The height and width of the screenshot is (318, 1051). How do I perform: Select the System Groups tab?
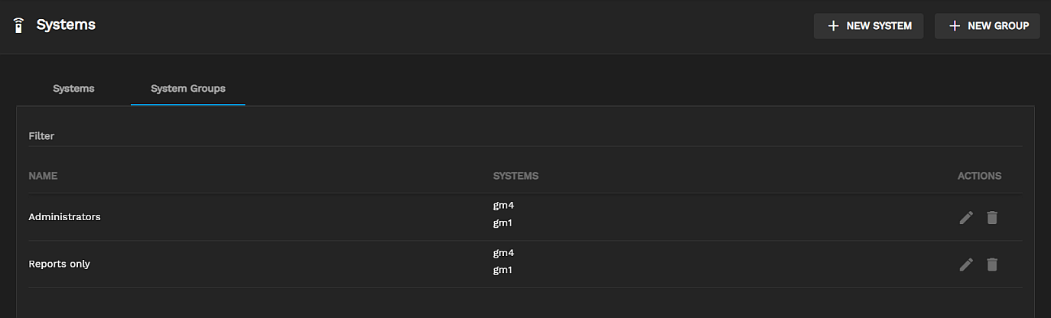click(x=188, y=89)
